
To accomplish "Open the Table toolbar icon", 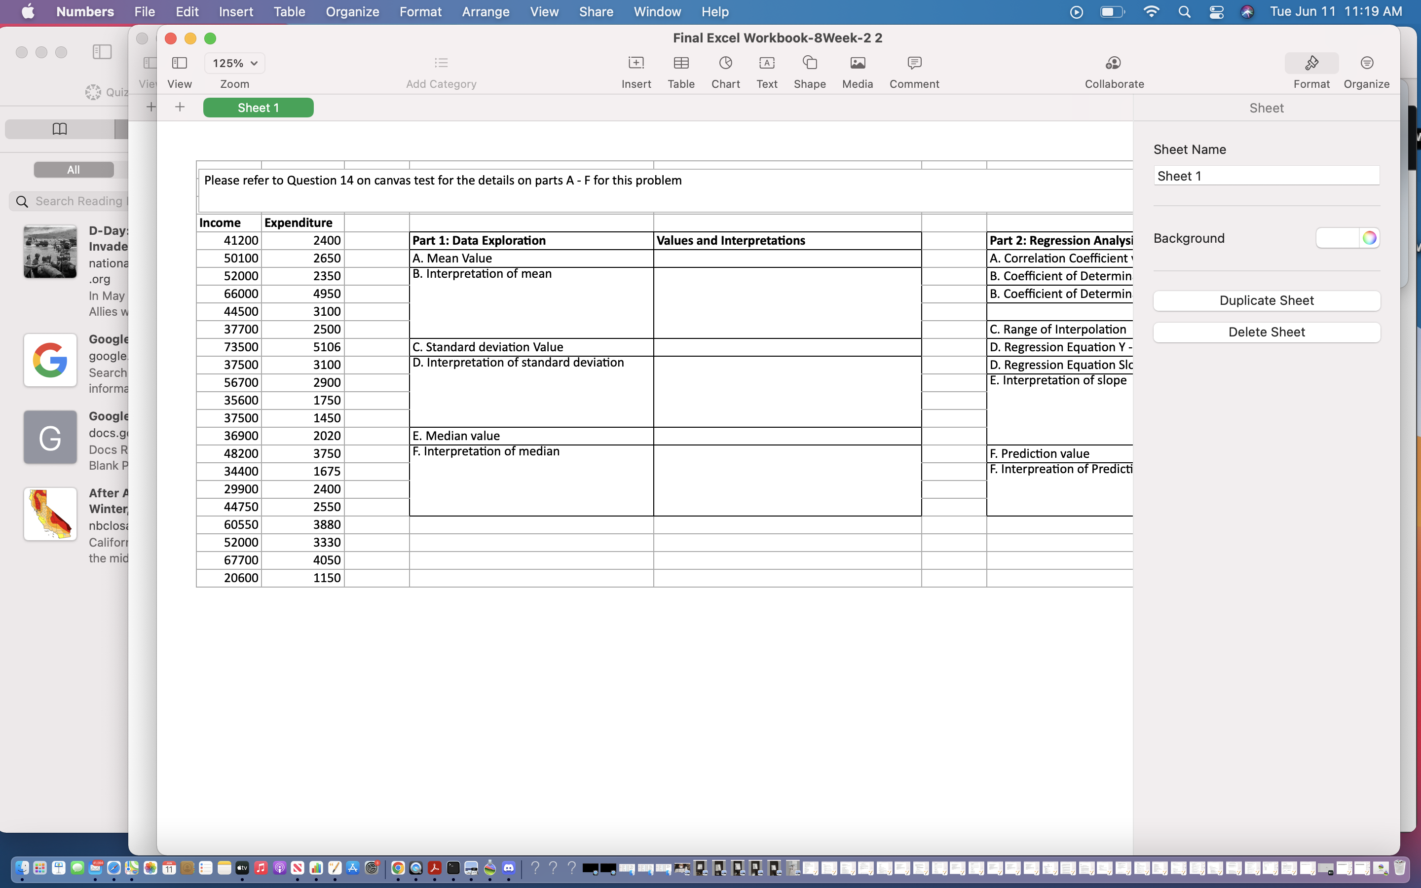I will (680, 63).
